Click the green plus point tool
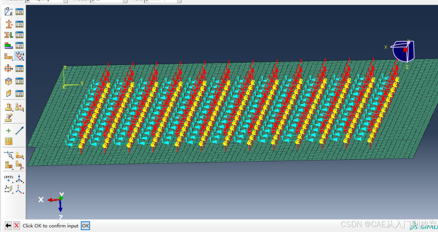438x232 pixels. [x=9, y=131]
